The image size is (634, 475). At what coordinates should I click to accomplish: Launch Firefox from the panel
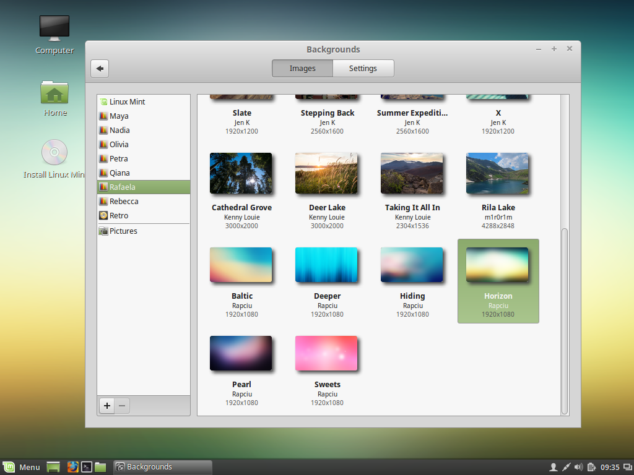tap(73, 467)
